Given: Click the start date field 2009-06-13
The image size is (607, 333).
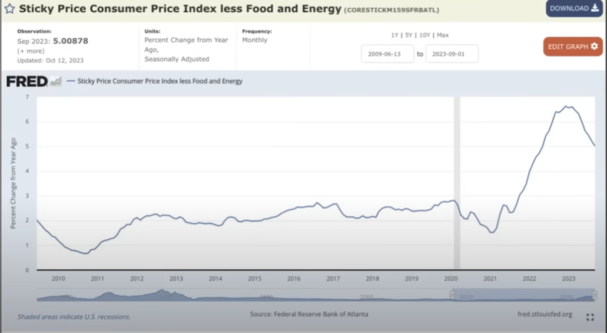Looking at the screenshot, I should (387, 54).
